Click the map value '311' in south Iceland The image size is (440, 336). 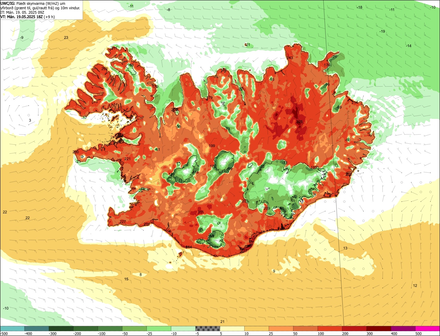(x=201, y=212)
